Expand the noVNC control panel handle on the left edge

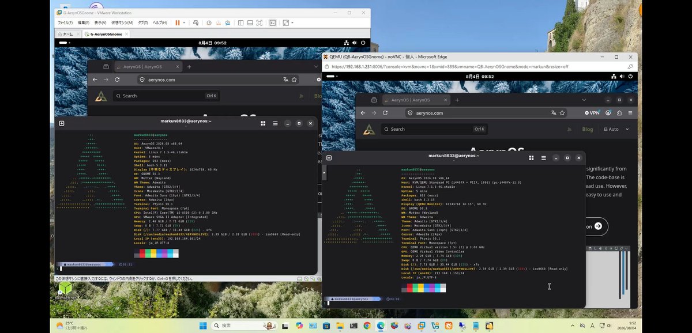pos(324,172)
